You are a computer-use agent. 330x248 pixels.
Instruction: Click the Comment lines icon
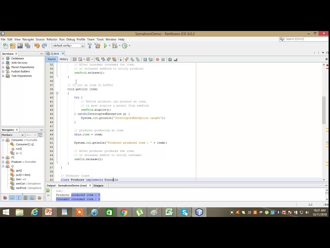point(170,59)
